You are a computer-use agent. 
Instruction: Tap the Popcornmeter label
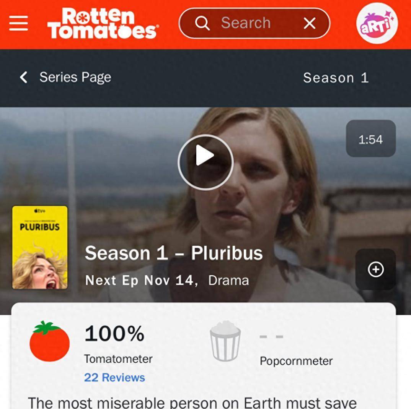click(x=296, y=361)
